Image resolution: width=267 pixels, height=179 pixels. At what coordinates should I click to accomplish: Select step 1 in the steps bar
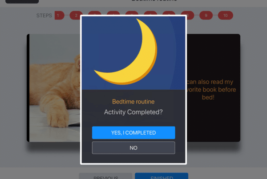tap(60, 15)
